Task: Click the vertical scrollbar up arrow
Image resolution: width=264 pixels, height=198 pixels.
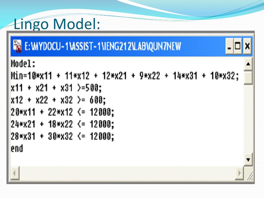Action: point(248,64)
